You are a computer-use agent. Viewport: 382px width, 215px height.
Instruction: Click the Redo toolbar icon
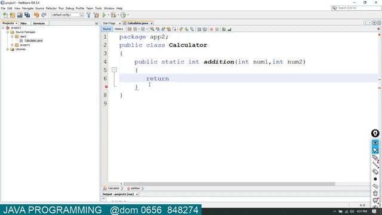tap(44, 15)
